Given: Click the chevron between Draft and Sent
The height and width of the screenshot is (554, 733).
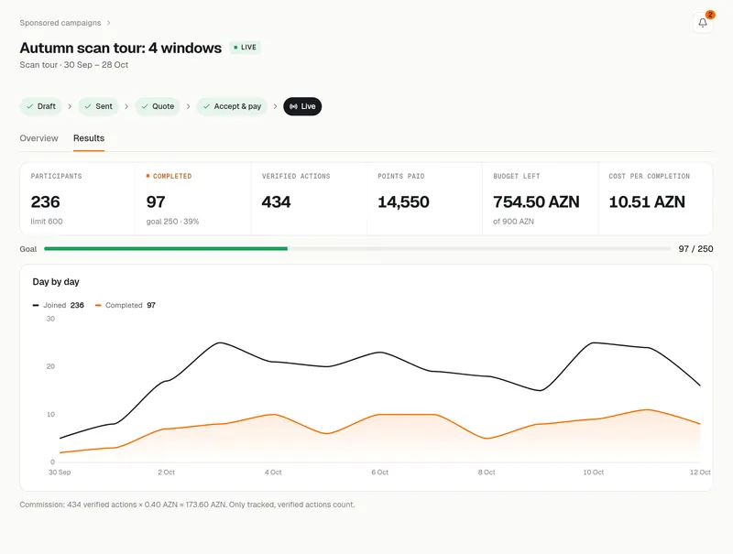Looking at the screenshot, I should 70,106.
